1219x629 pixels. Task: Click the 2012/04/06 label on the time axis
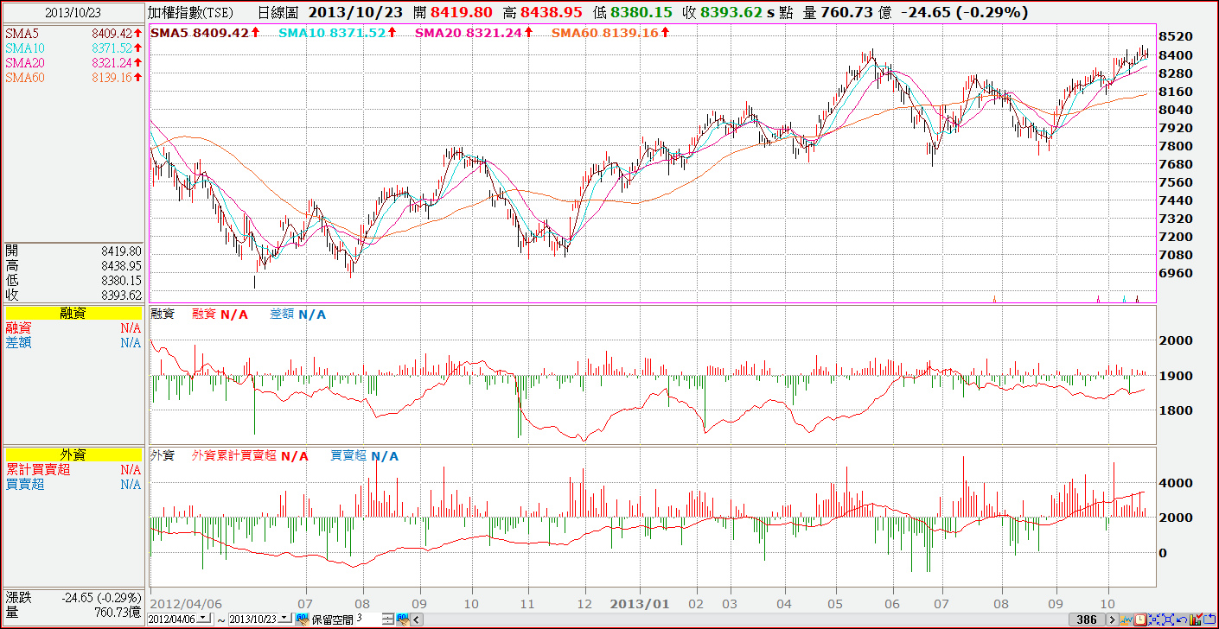[184, 603]
